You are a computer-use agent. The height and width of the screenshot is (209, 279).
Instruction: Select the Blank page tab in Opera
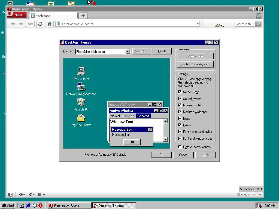[53, 16]
